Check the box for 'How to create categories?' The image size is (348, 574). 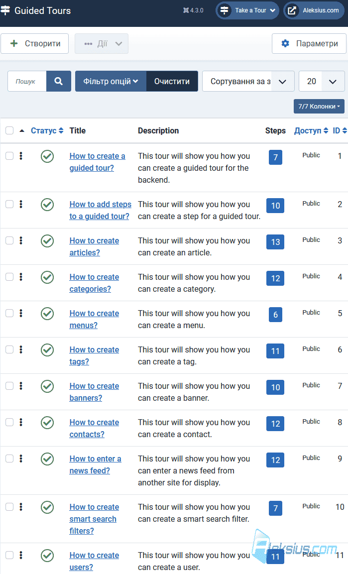pyautogui.click(x=9, y=277)
